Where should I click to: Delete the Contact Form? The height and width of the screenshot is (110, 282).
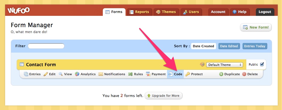(x=250, y=74)
